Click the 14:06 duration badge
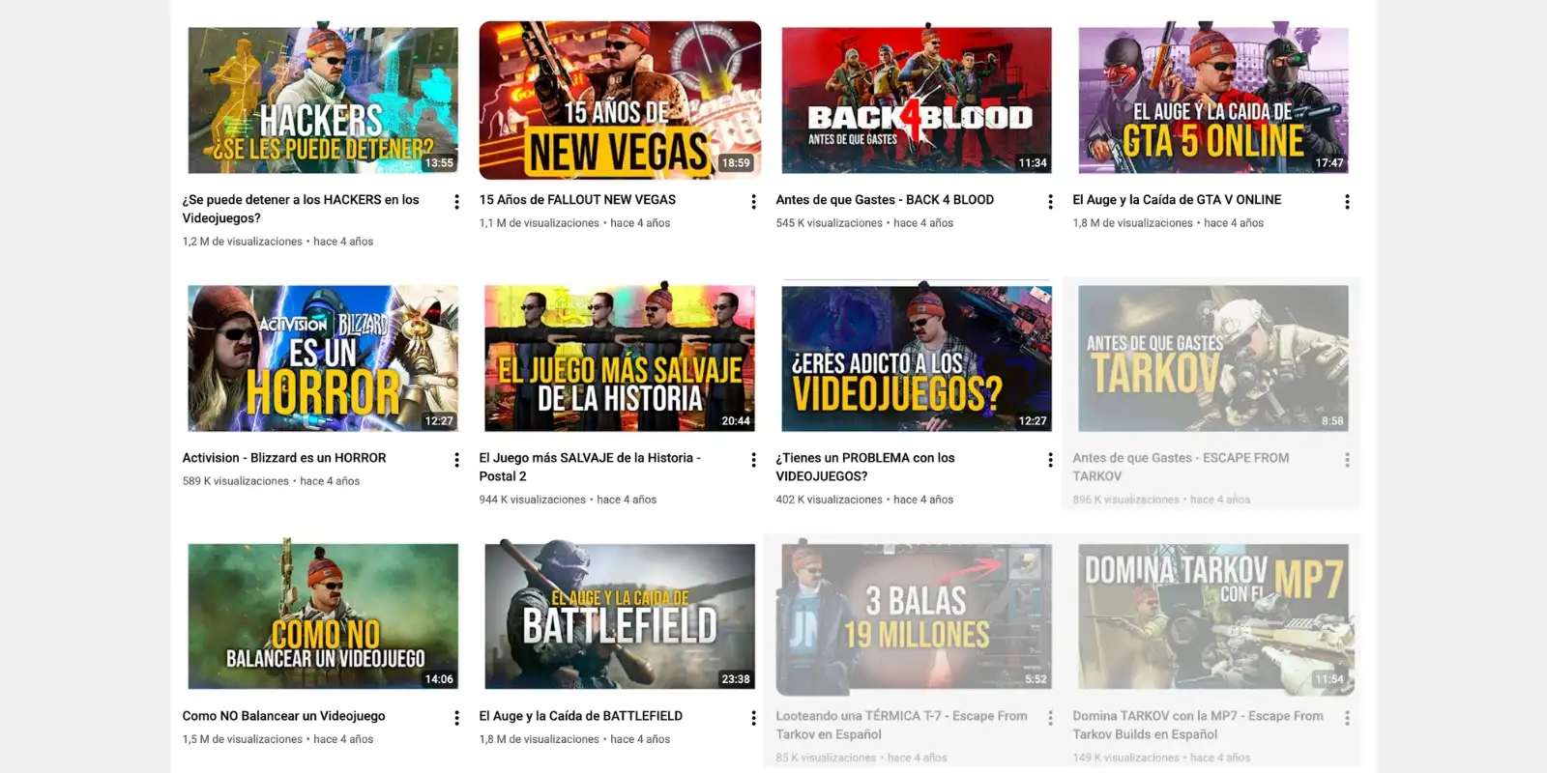The width and height of the screenshot is (1547, 773). 439,679
